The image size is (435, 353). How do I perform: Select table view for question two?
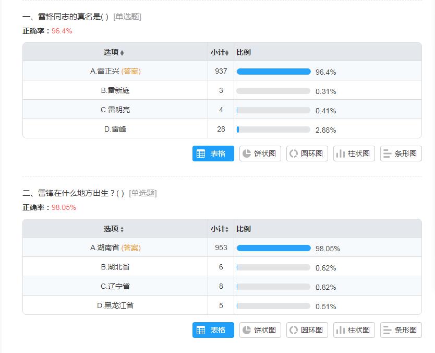point(213,330)
